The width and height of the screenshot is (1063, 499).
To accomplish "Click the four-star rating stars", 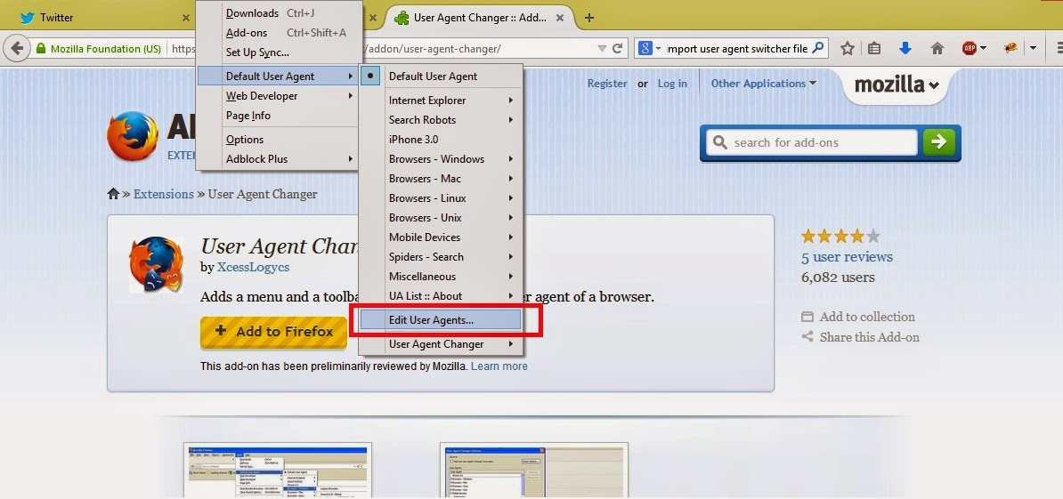I will coord(840,237).
